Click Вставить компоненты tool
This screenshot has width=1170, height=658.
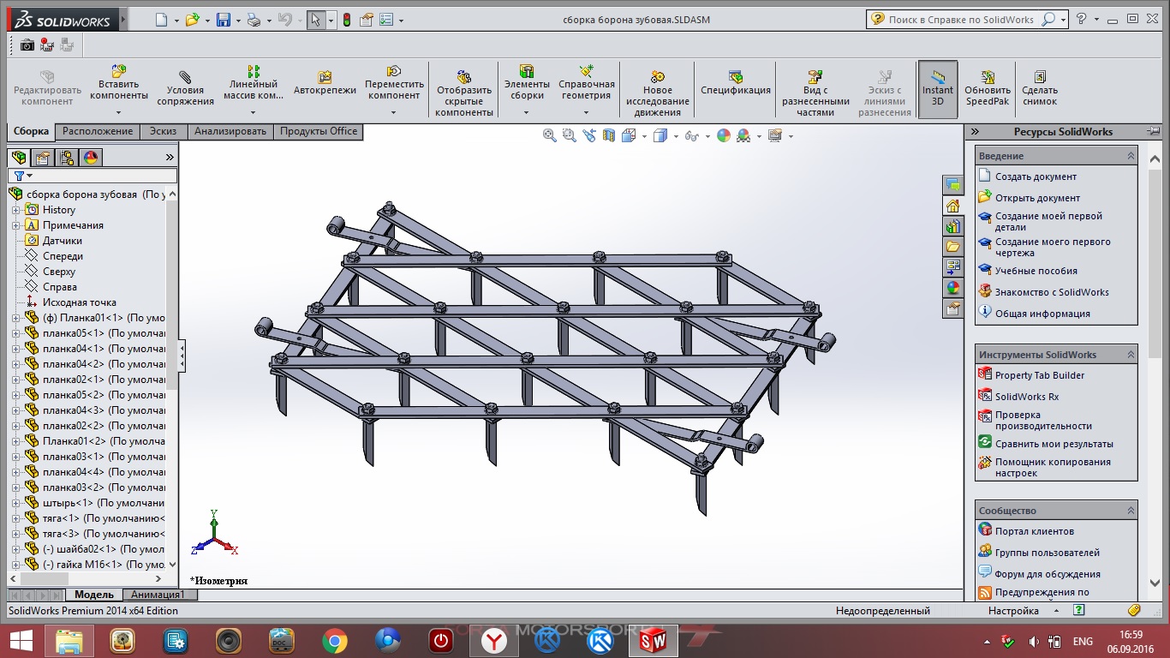coord(119,82)
